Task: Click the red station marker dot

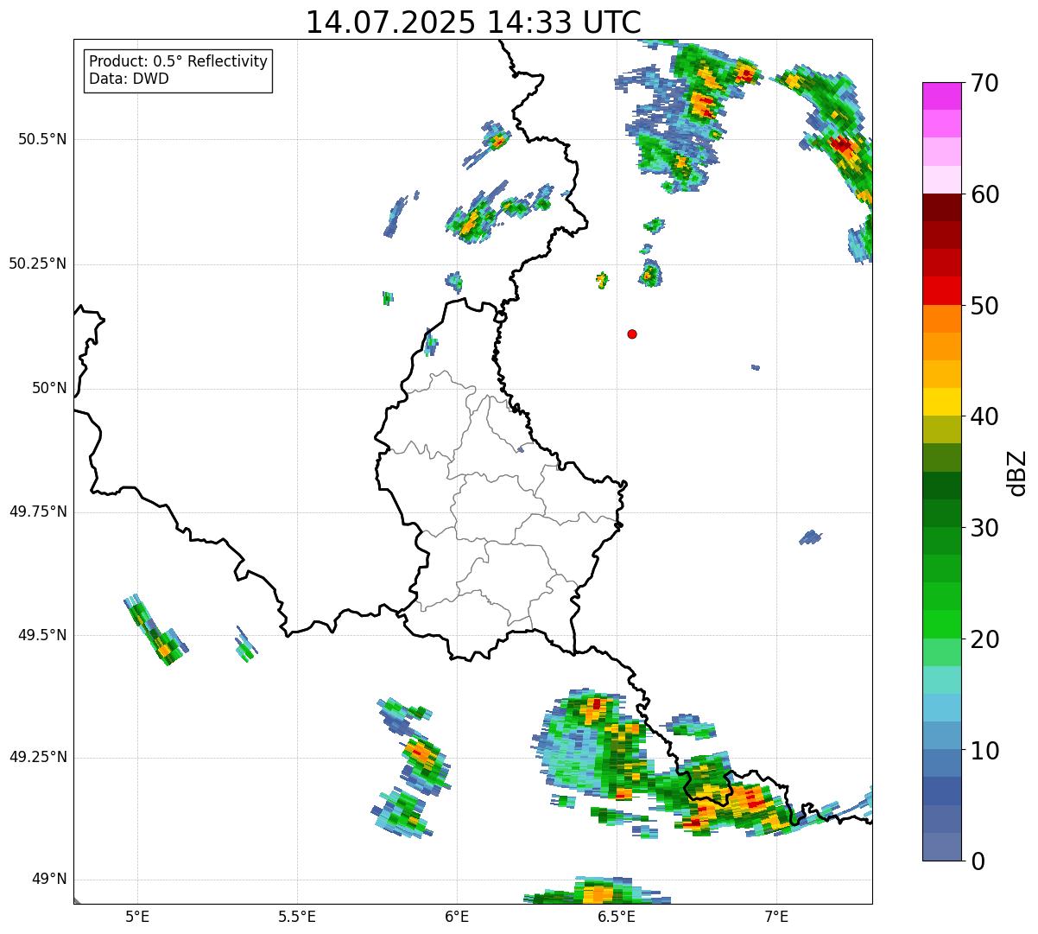Action: pyautogui.click(x=632, y=334)
